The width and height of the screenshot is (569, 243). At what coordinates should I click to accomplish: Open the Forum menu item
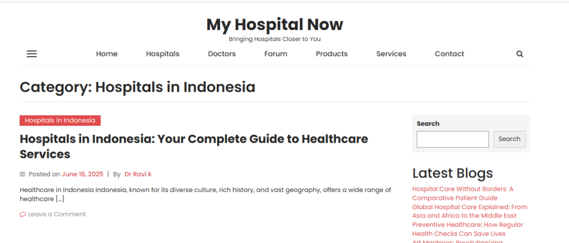pos(276,54)
